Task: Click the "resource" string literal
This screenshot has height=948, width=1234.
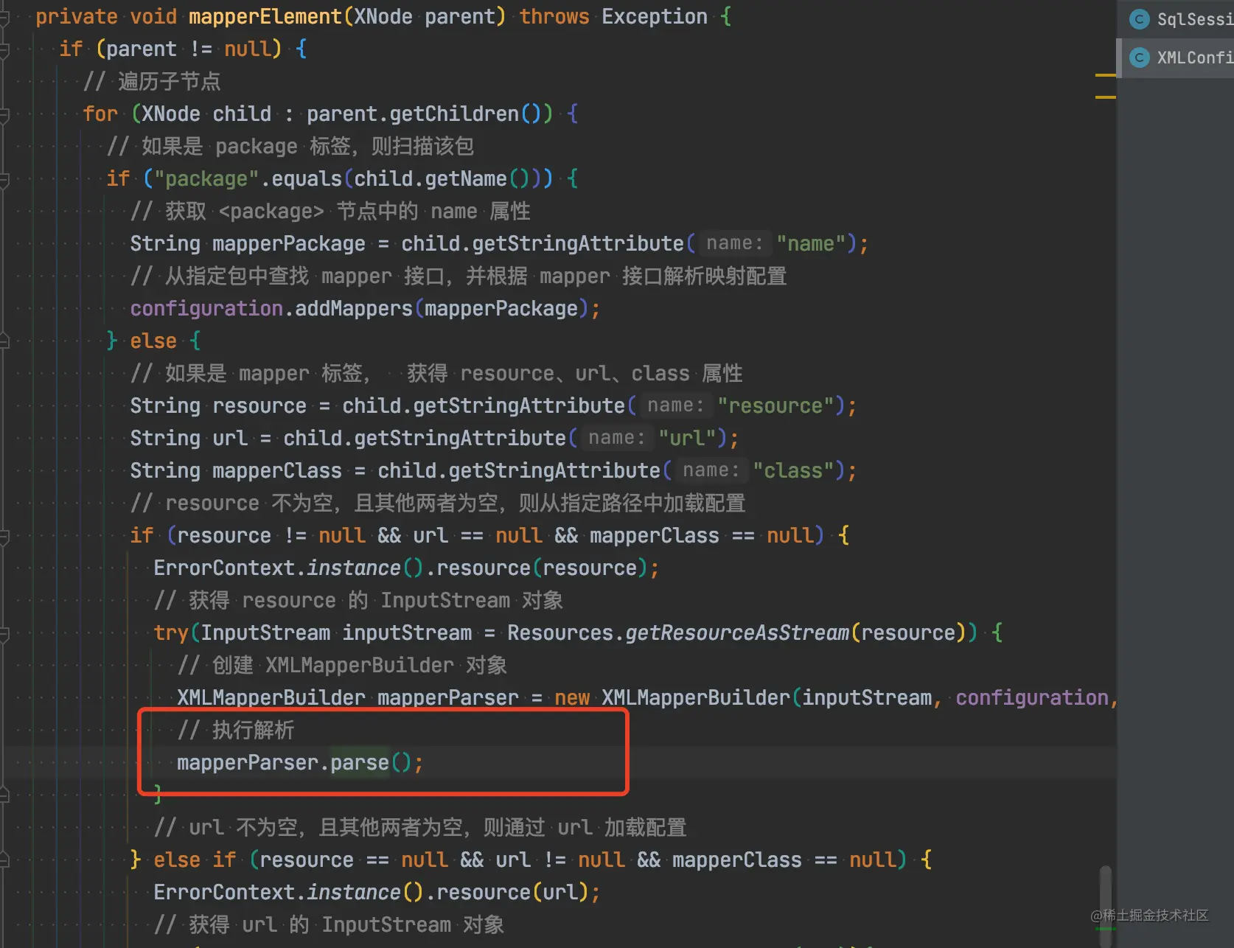Action: pyautogui.click(x=775, y=406)
